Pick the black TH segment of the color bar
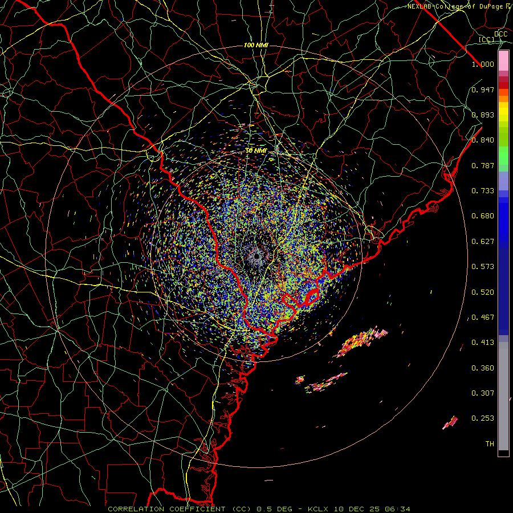 pos(503,453)
